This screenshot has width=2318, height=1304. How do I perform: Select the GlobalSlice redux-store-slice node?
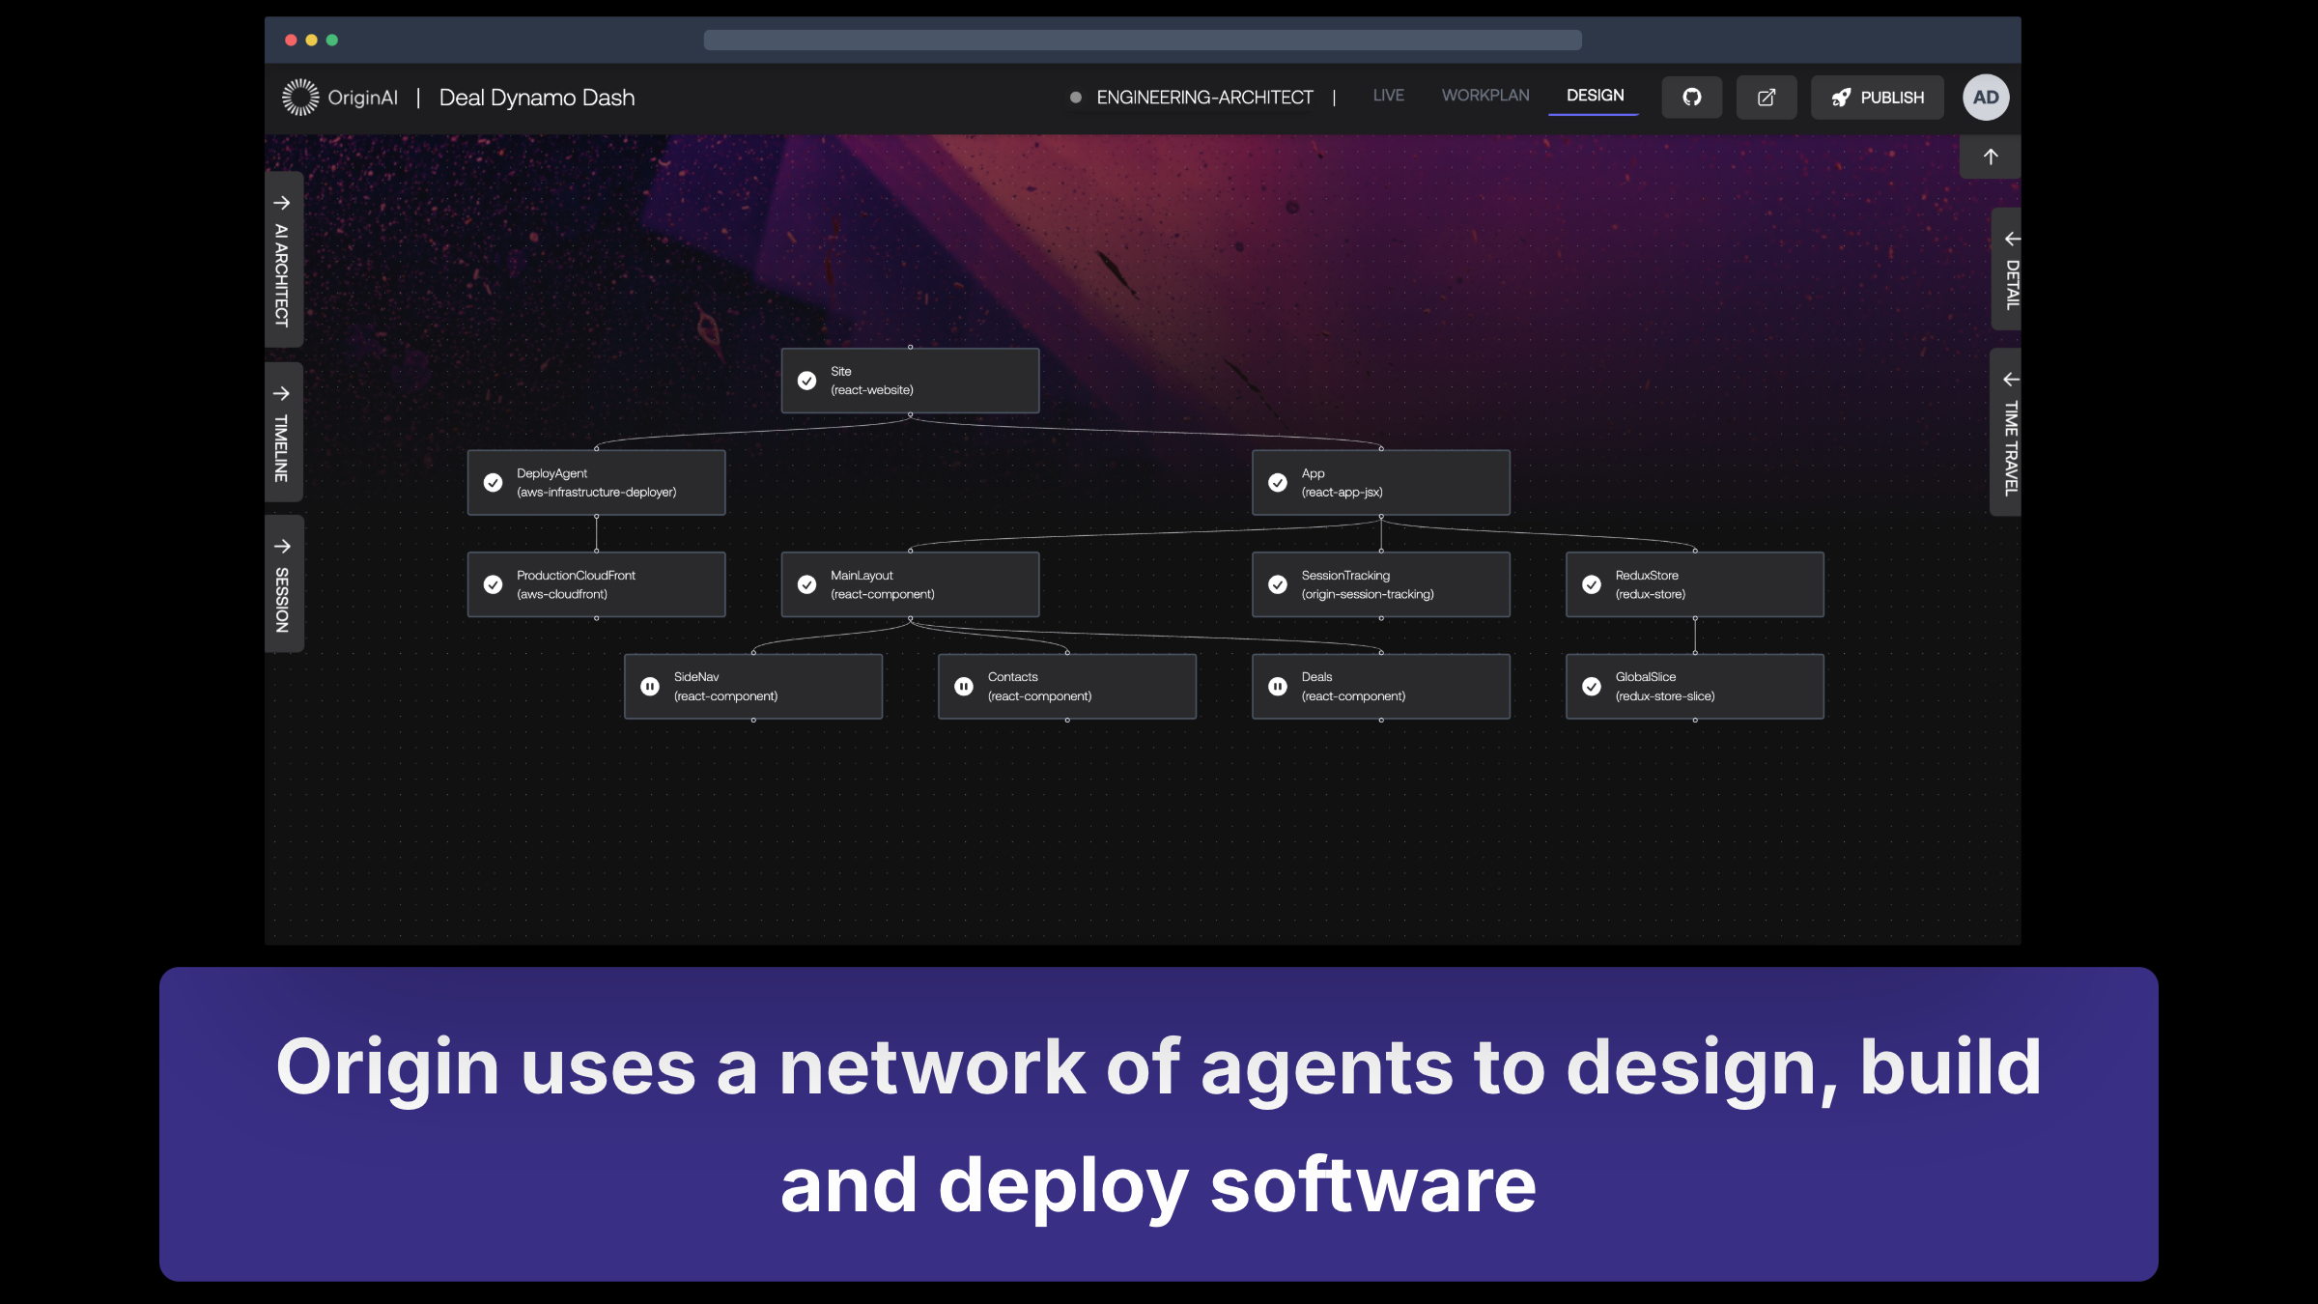click(x=1695, y=687)
